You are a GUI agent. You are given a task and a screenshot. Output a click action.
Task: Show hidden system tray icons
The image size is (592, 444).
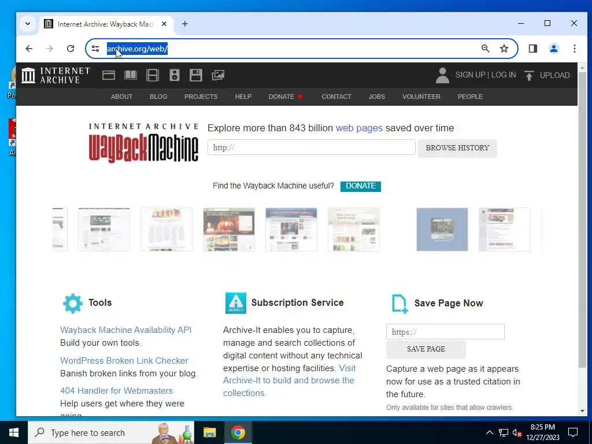pos(489,432)
